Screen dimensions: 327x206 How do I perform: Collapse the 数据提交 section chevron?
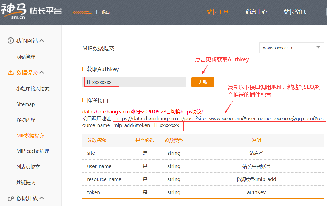click(x=42, y=72)
